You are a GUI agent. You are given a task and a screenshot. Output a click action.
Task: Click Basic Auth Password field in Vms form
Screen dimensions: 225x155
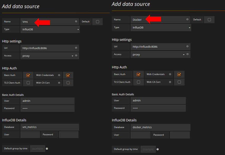pos(47,108)
